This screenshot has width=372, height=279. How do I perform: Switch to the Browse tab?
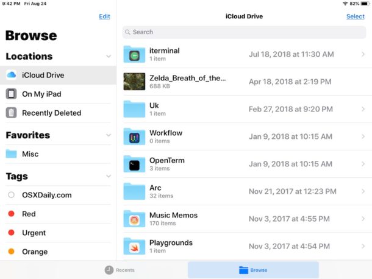tap(253, 270)
